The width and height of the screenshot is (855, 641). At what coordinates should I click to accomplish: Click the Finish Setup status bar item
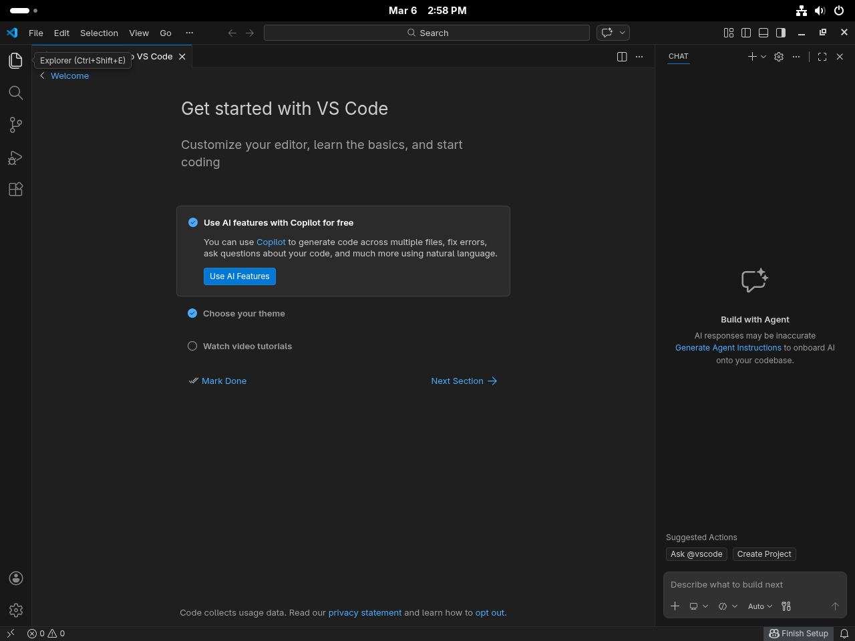pyautogui.click(x=798, y=633)
